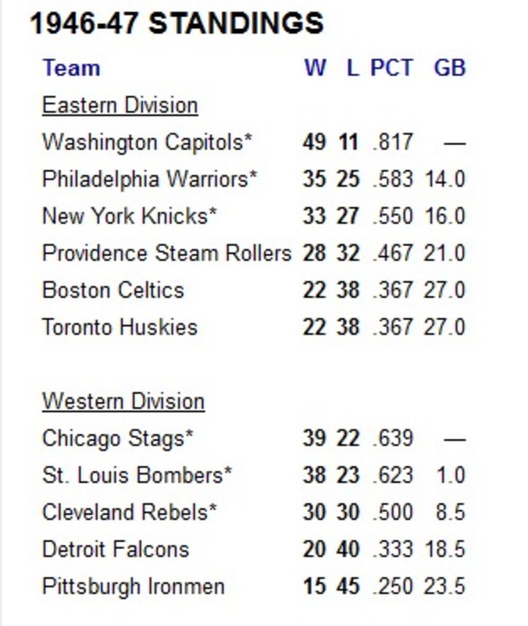
Task: Click the GB column header
Action: click(449, 68)
